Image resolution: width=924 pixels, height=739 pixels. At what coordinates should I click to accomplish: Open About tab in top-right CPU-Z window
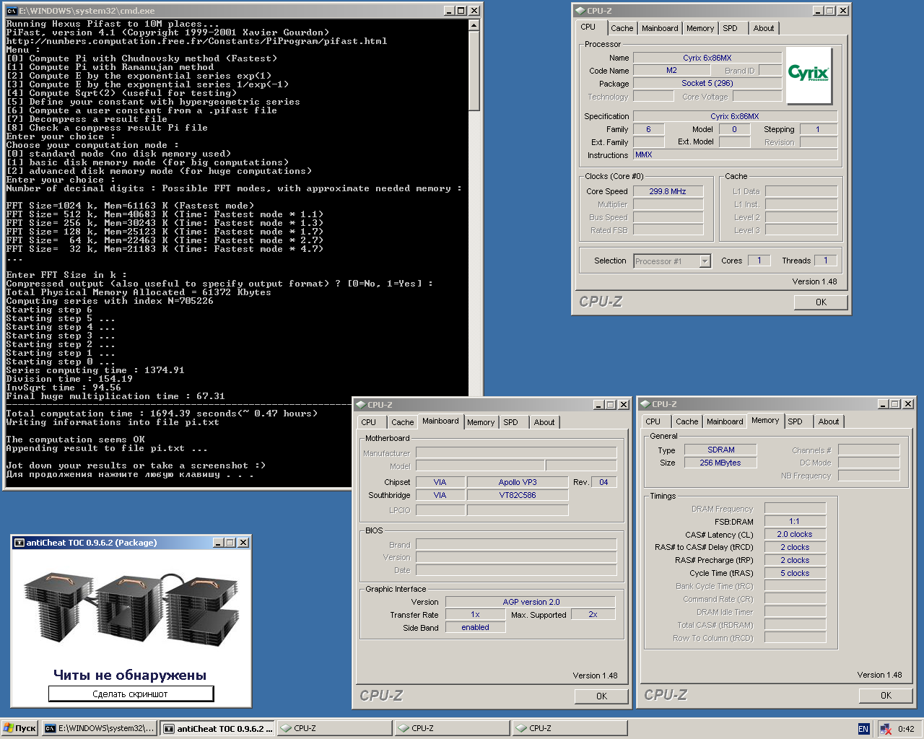pyautogui.click(x=764, y=29)
